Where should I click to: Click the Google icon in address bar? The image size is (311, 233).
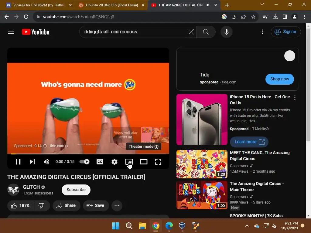tap(224, 17)
